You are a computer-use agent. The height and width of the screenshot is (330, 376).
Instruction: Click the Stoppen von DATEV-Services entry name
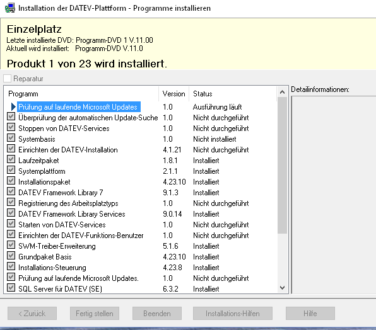(x=64, y=128)
